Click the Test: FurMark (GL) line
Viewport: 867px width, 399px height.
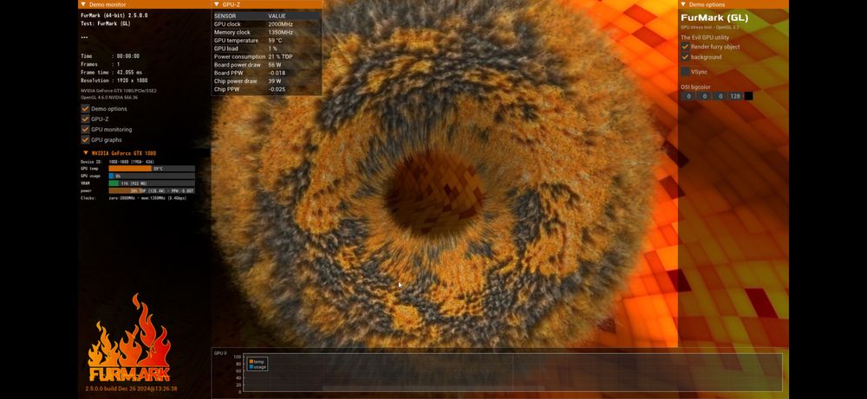click(105, 23)
